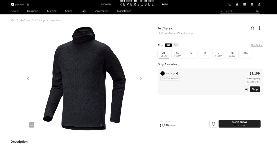Click the similar-items icon below product image

32,125
